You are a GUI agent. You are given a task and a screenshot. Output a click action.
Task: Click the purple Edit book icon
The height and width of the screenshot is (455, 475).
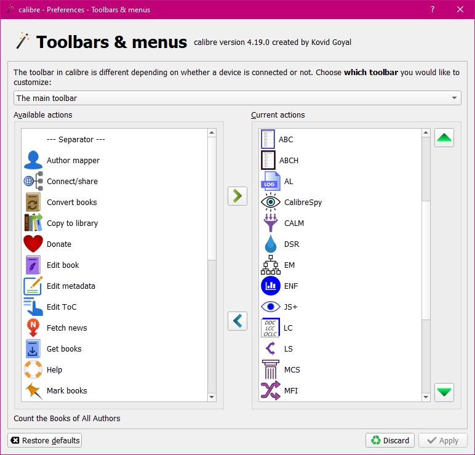pyautogui.click(x=33, y=265)
